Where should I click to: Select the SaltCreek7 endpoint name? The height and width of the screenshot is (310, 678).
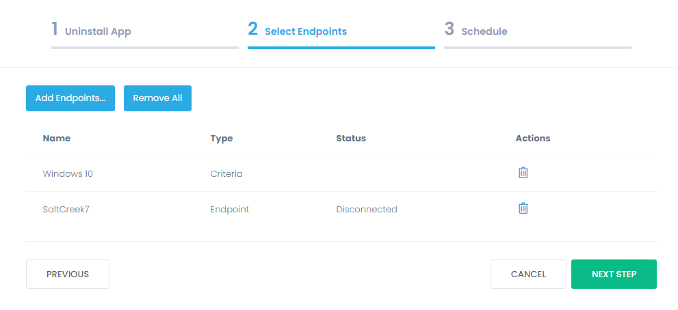(x=66, y=210)
